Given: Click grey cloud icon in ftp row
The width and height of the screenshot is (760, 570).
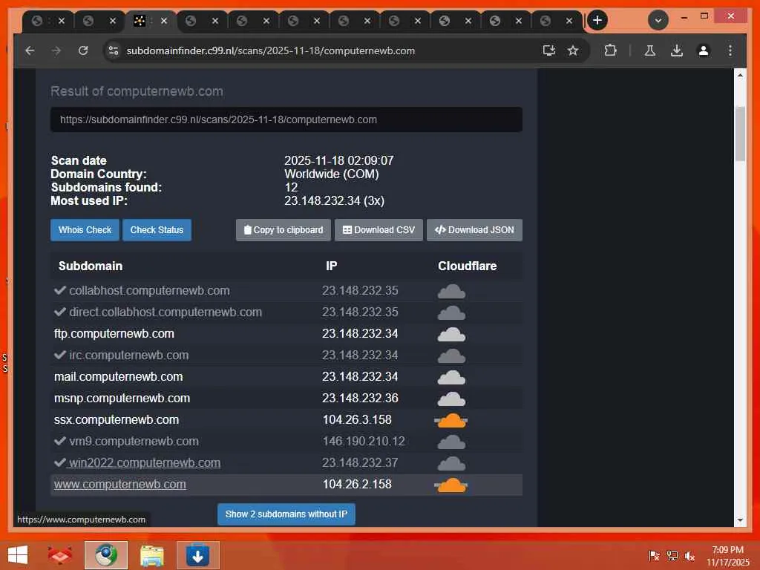Looking at the screenshot, I should click(451, 335).
